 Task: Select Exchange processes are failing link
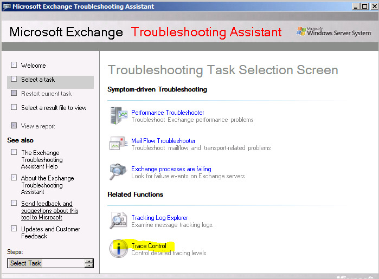[171, 169]
